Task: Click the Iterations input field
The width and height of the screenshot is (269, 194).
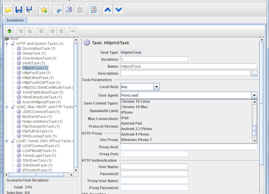Action: [154, 59]
